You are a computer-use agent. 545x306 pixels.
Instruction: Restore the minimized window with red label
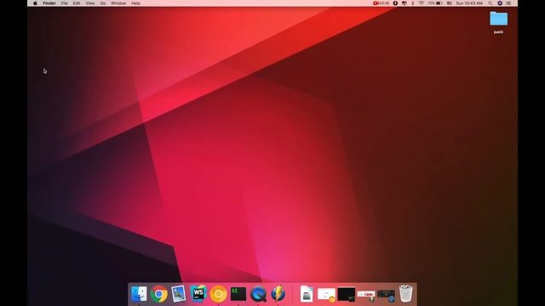tap(366, 295)
